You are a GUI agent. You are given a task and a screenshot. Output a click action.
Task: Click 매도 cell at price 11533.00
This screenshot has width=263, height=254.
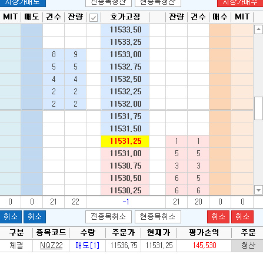32,54
